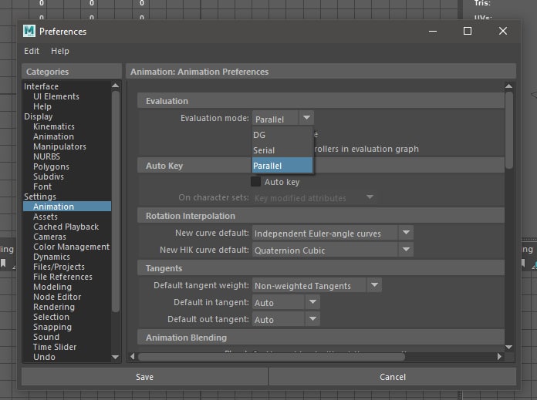Screen dimensions: 537x400
Task: Click the categories list vertical scrollbar thumb
Action: pos(116,201)
